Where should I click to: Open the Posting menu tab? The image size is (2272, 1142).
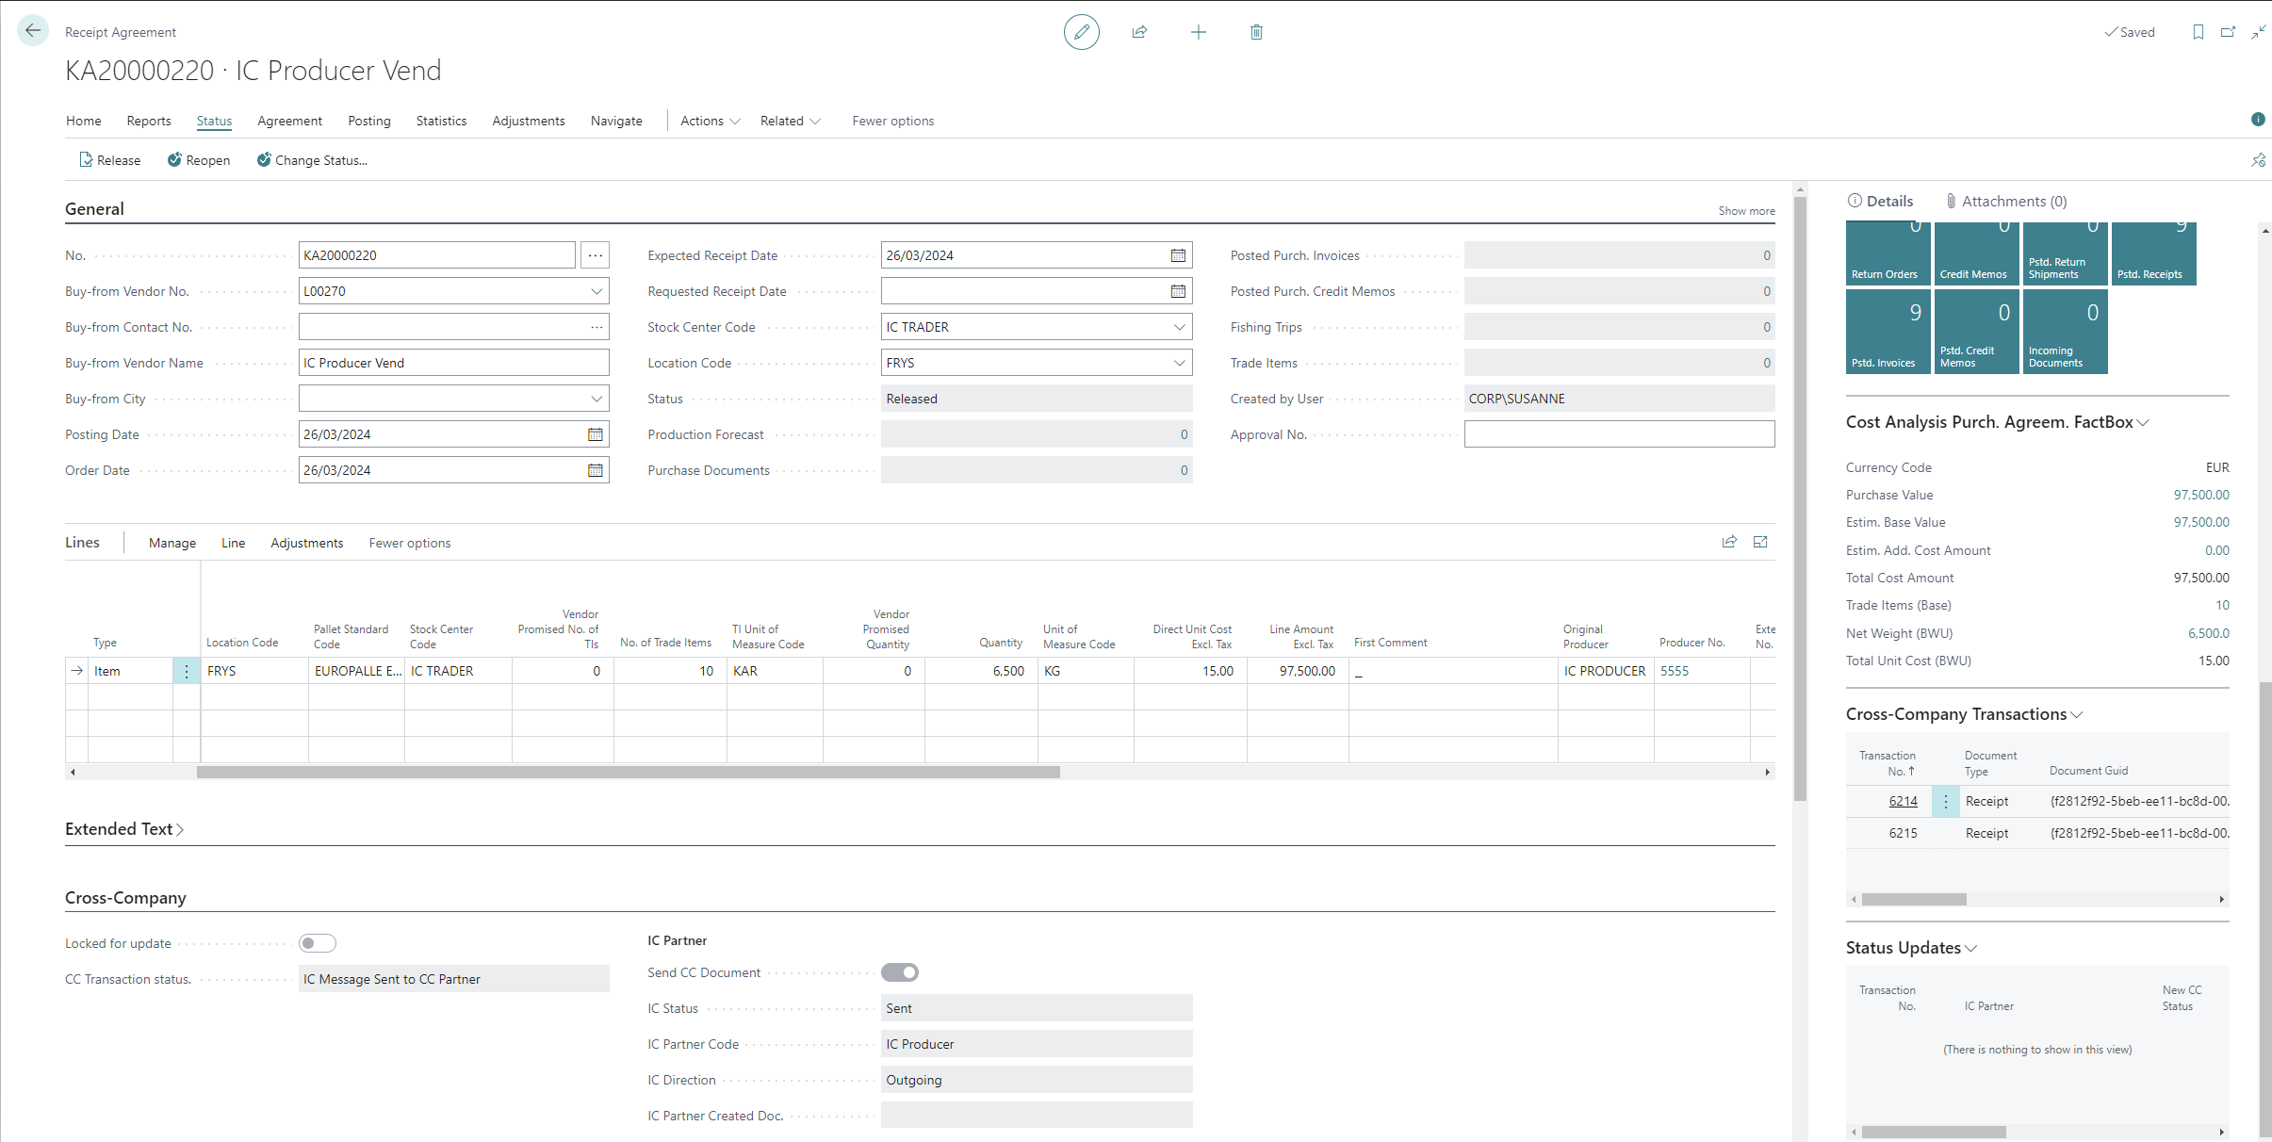(369, 121)
